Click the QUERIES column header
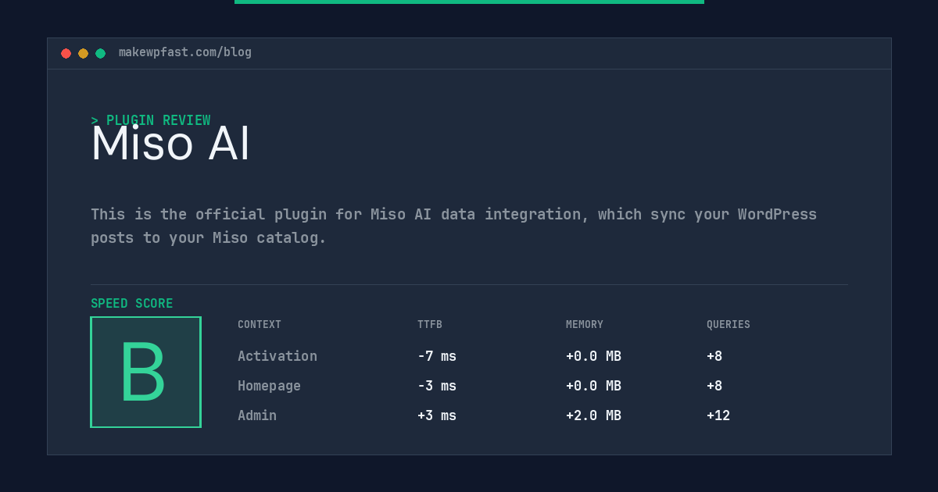 (729, 325)
